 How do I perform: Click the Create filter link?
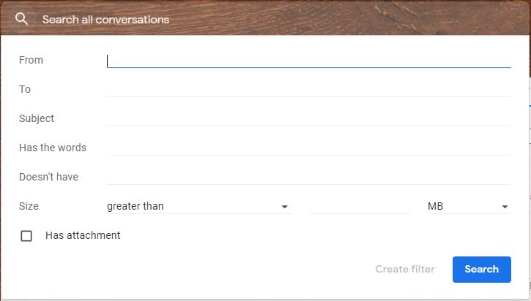(405, 270)
